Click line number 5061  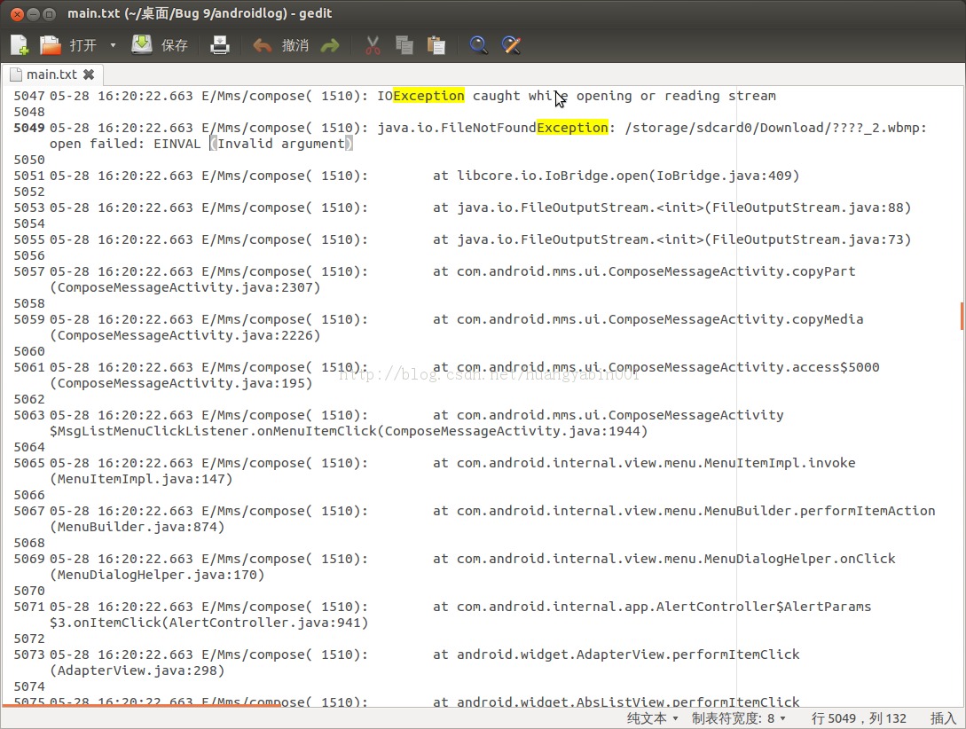click(29, 368)
